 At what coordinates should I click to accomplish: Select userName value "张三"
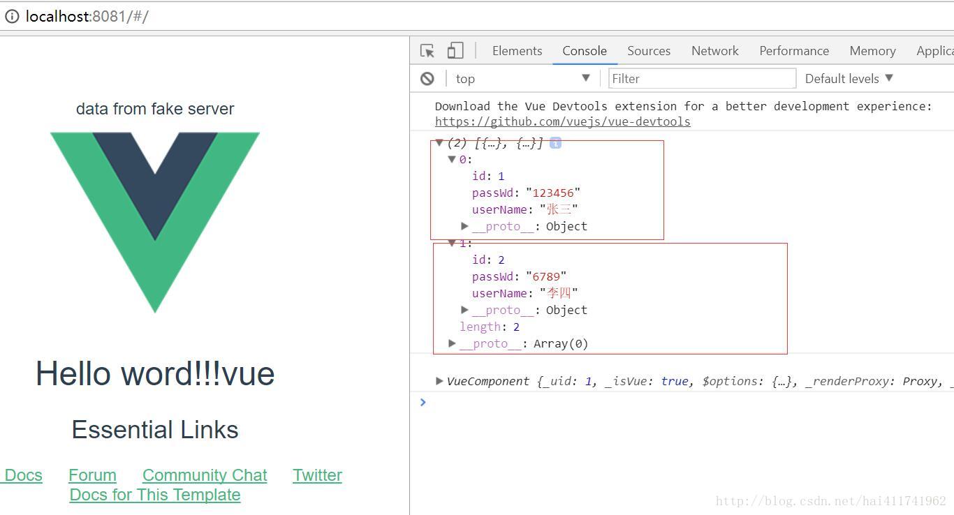tap(559, 209)
